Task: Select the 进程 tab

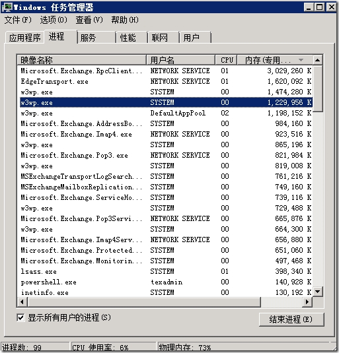Action: pyautogui.click(x=61, y=36)
